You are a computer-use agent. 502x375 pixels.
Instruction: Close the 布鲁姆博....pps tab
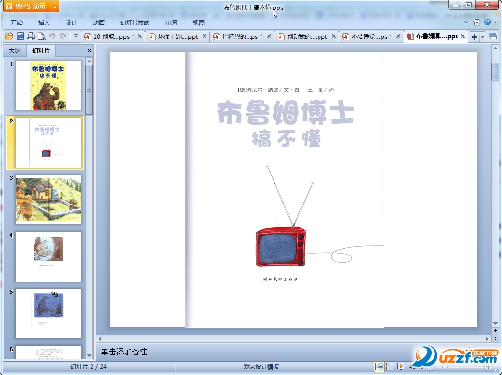pyautogui.click(x=463, y=37)
